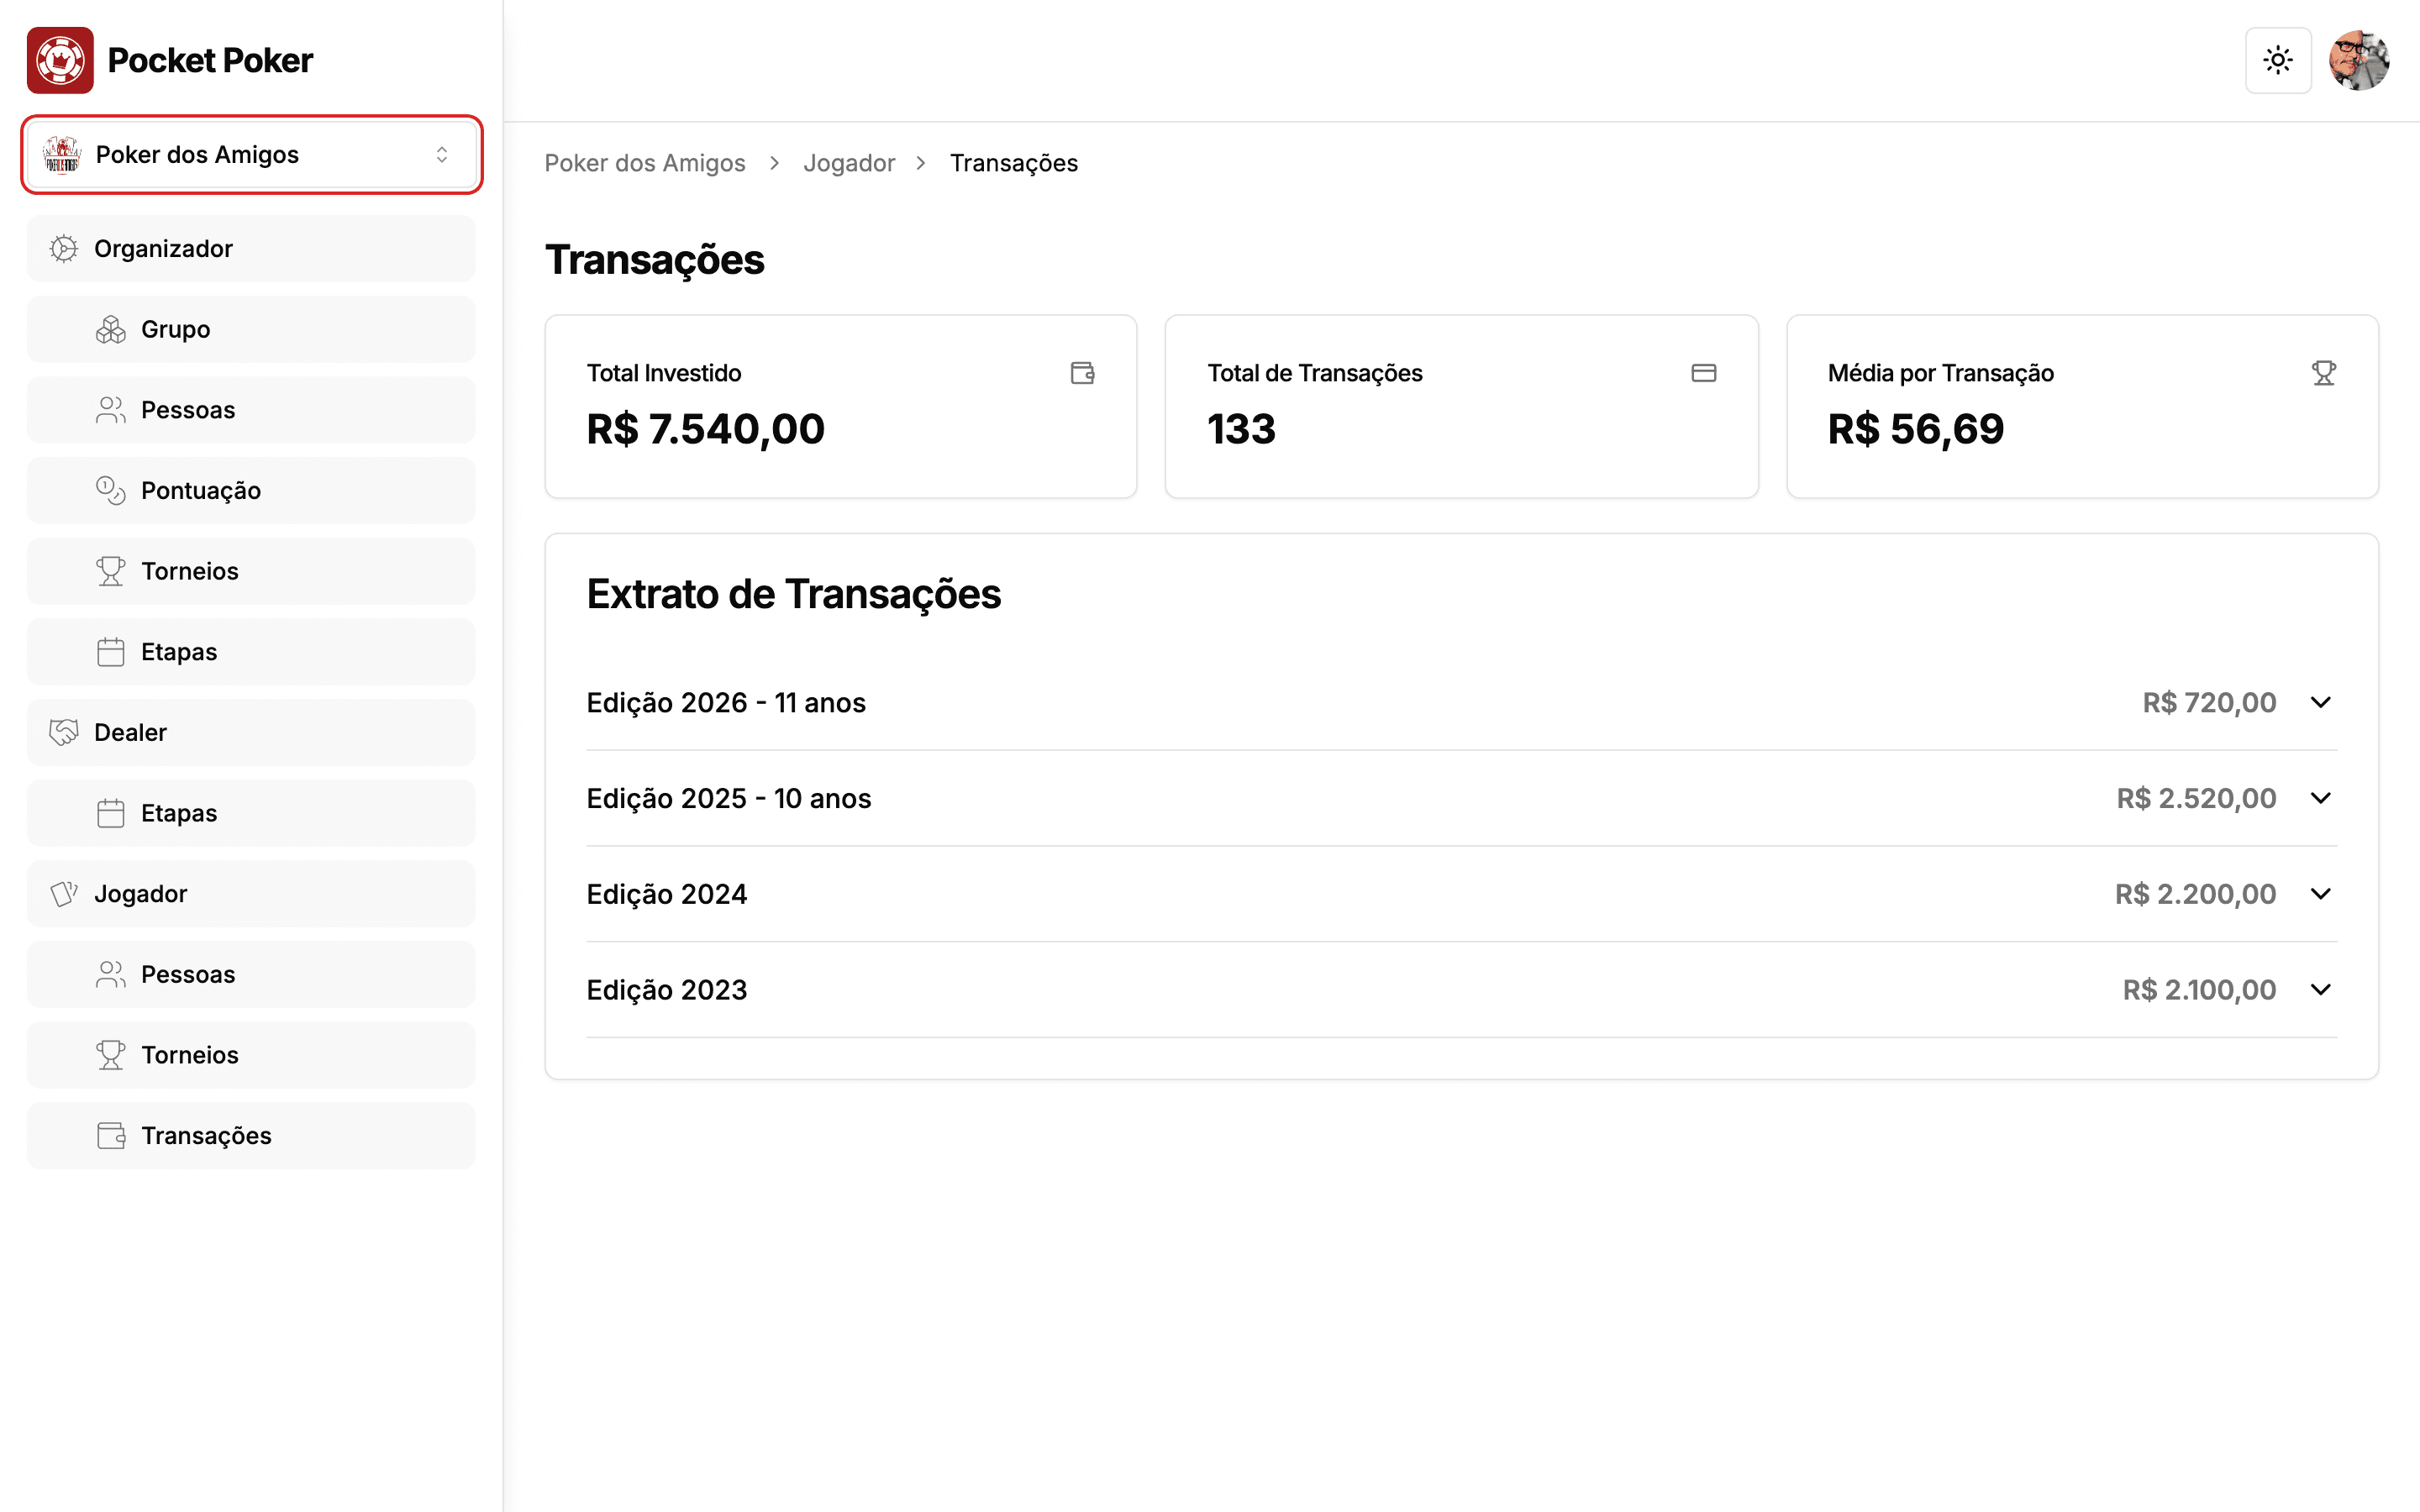Click the Pocket Poker logo icon
Image resolution: width=2420 pixels, height=1512 pixels.
tap(60, 60)
